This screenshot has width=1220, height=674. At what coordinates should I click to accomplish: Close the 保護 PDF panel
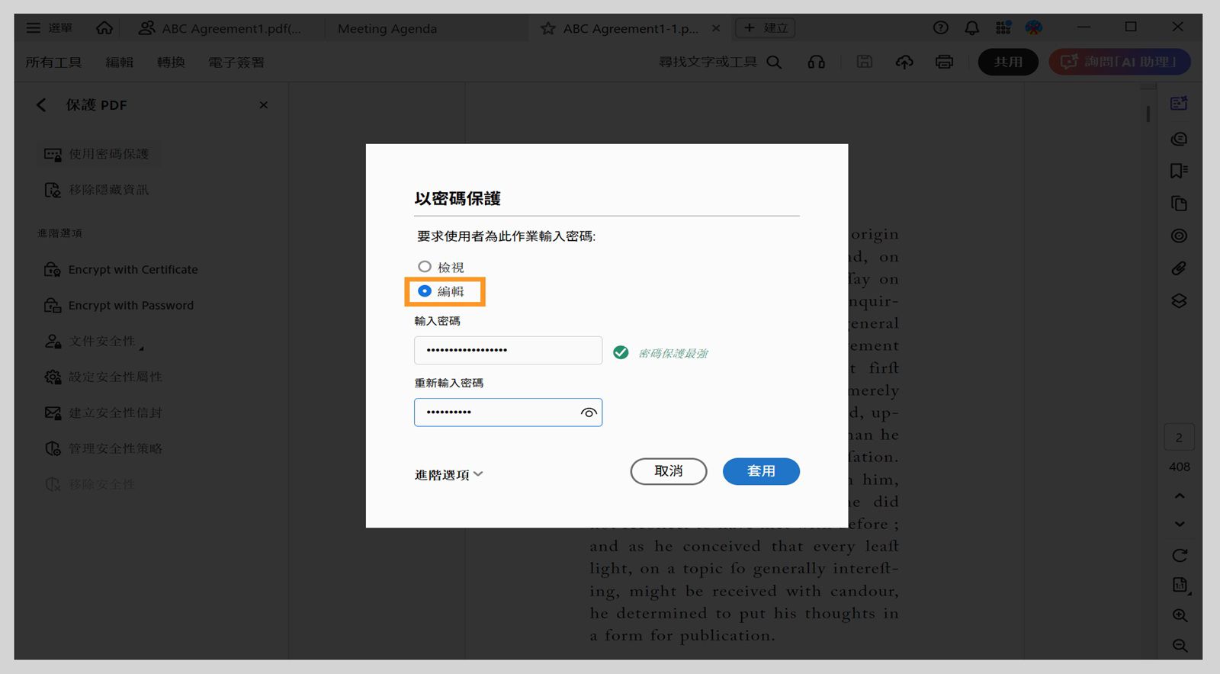click(264, 105)
